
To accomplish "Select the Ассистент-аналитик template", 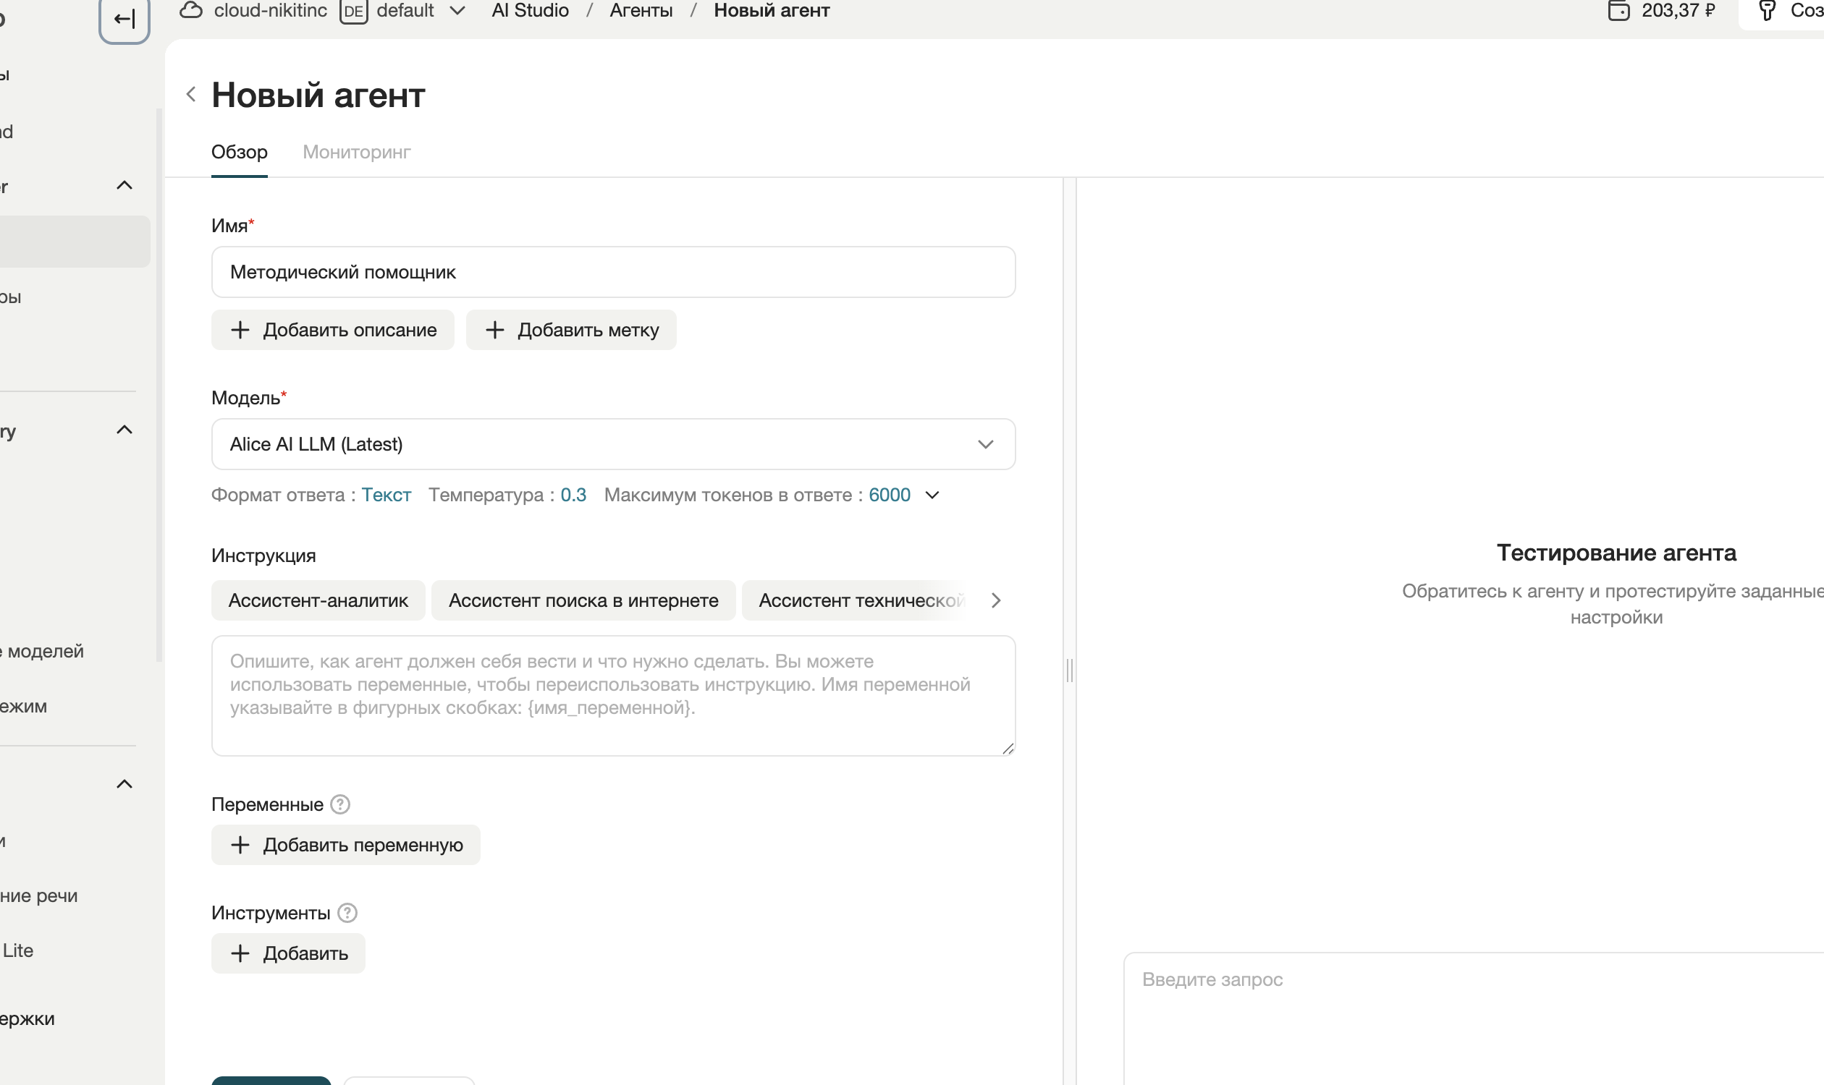I will click(318, 600).
